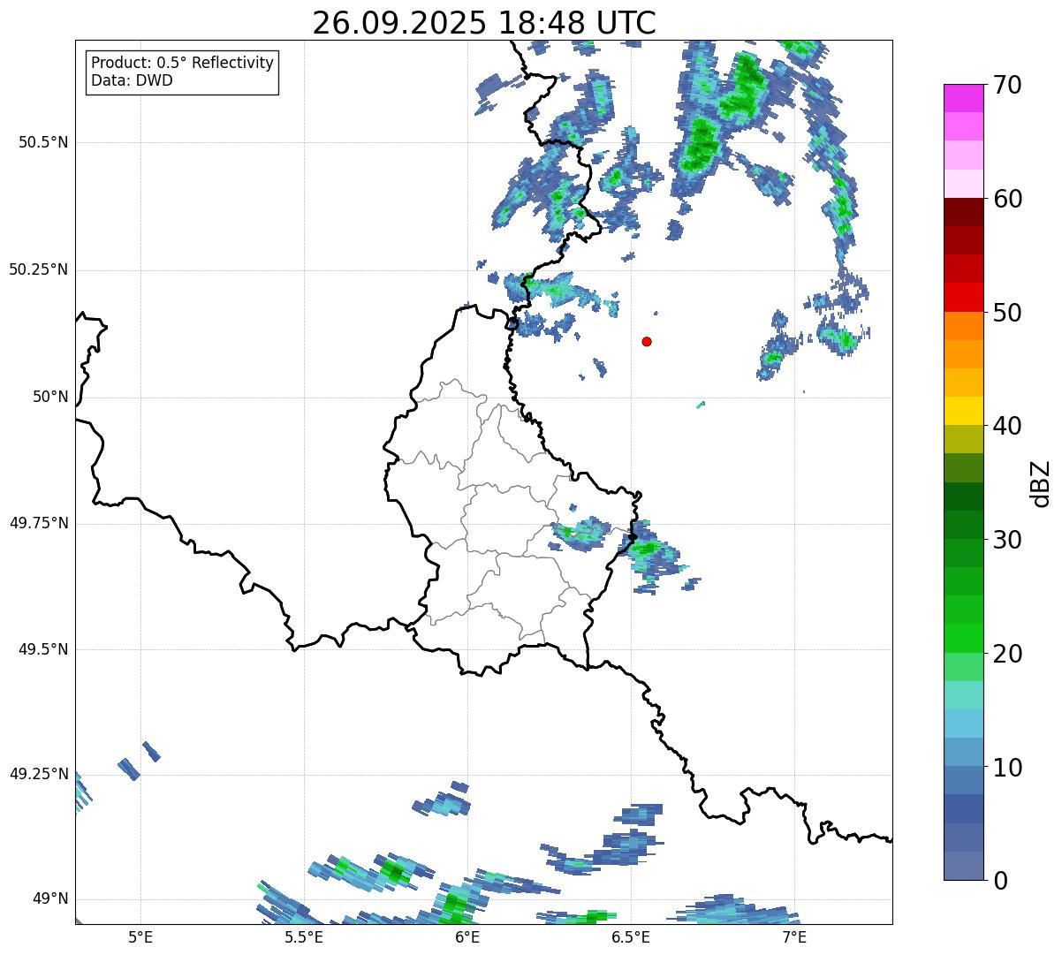This screenshot has width=1062, height=955.
Task: Click the red station marker dot
Action: [x=647, y=341]
